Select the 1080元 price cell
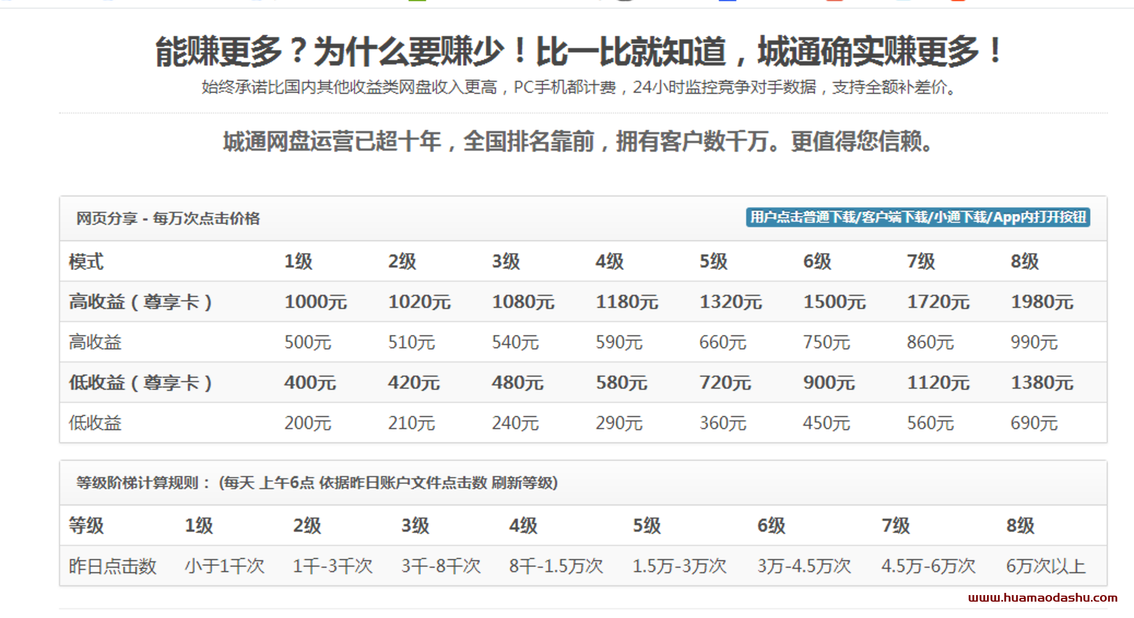Image resolution: width=1134 pixels, height=618 pixels. click(523, 302)
